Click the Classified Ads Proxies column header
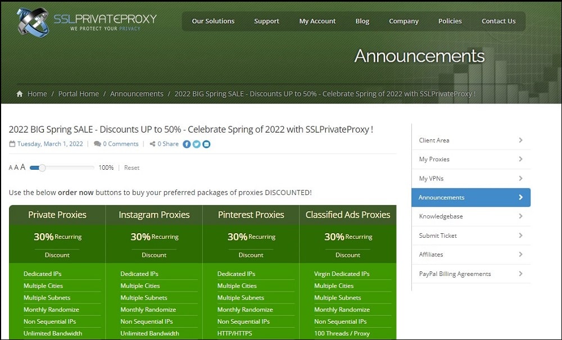Screen dimensions: 562x340 tap(348, 215)
